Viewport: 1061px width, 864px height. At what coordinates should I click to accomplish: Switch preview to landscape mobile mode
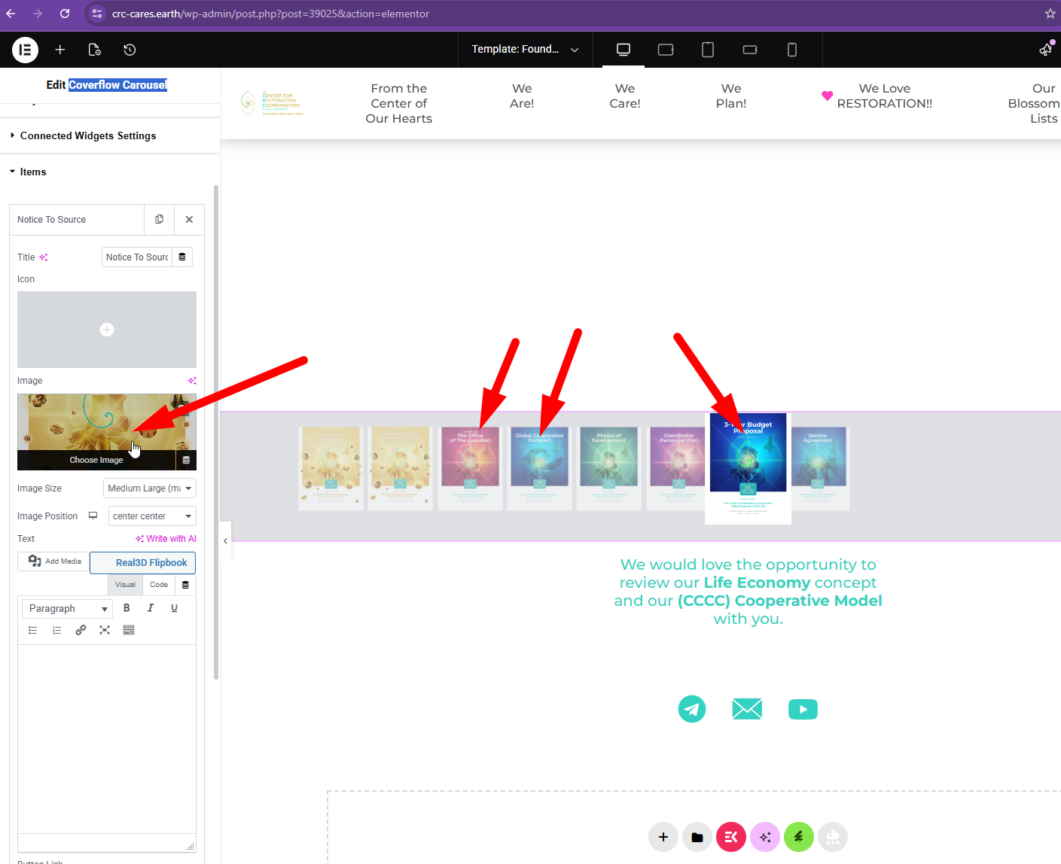(x=750, y=50)
